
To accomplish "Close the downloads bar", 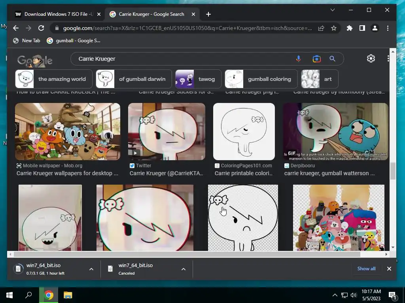I will pyautogui.click(x=389, y=268).
